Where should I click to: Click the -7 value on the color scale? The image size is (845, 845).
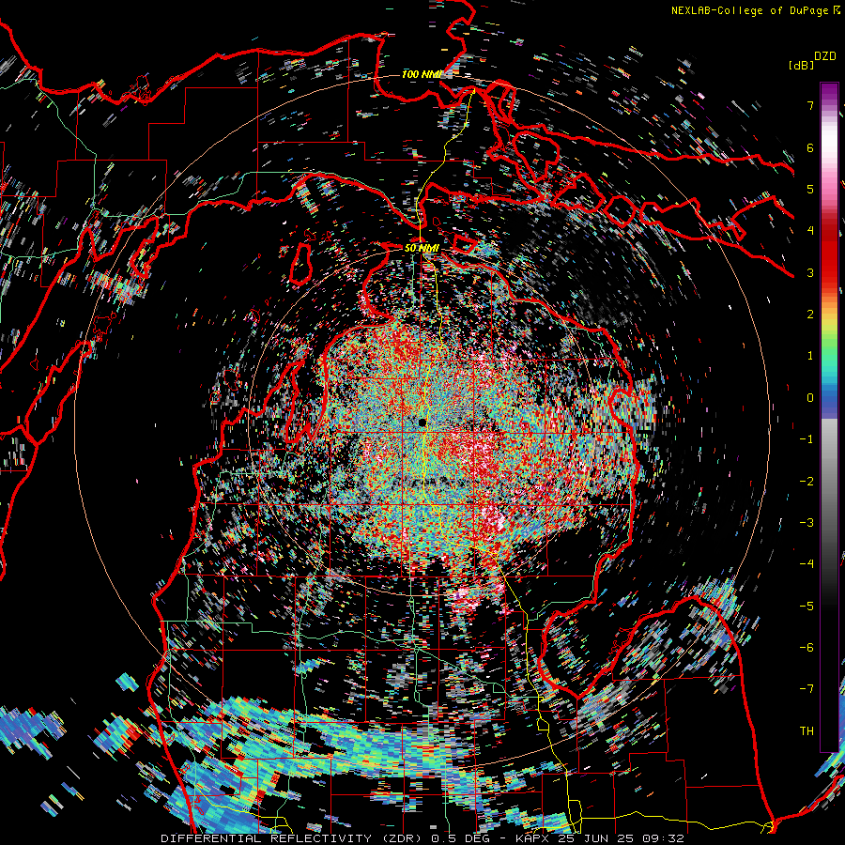(x=807, y=689)
